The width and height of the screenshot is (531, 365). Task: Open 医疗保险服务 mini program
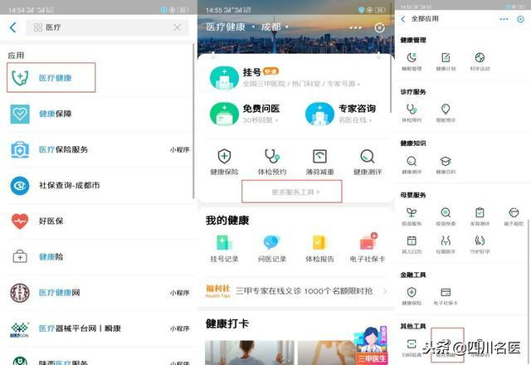coord(98,149)
